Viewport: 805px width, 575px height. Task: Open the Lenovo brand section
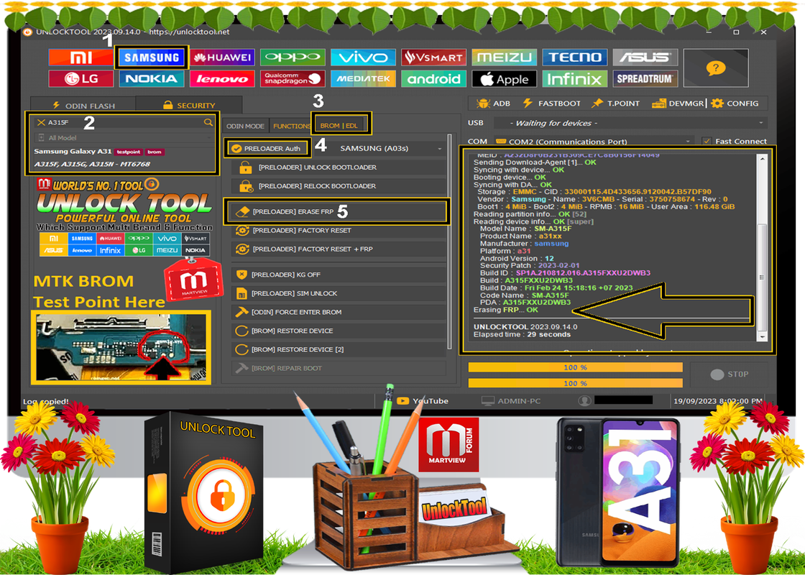point(222,78)
